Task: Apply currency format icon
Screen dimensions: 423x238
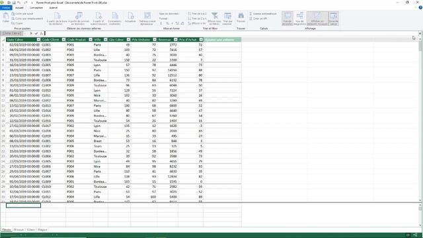Action: (x=161, y=24)
